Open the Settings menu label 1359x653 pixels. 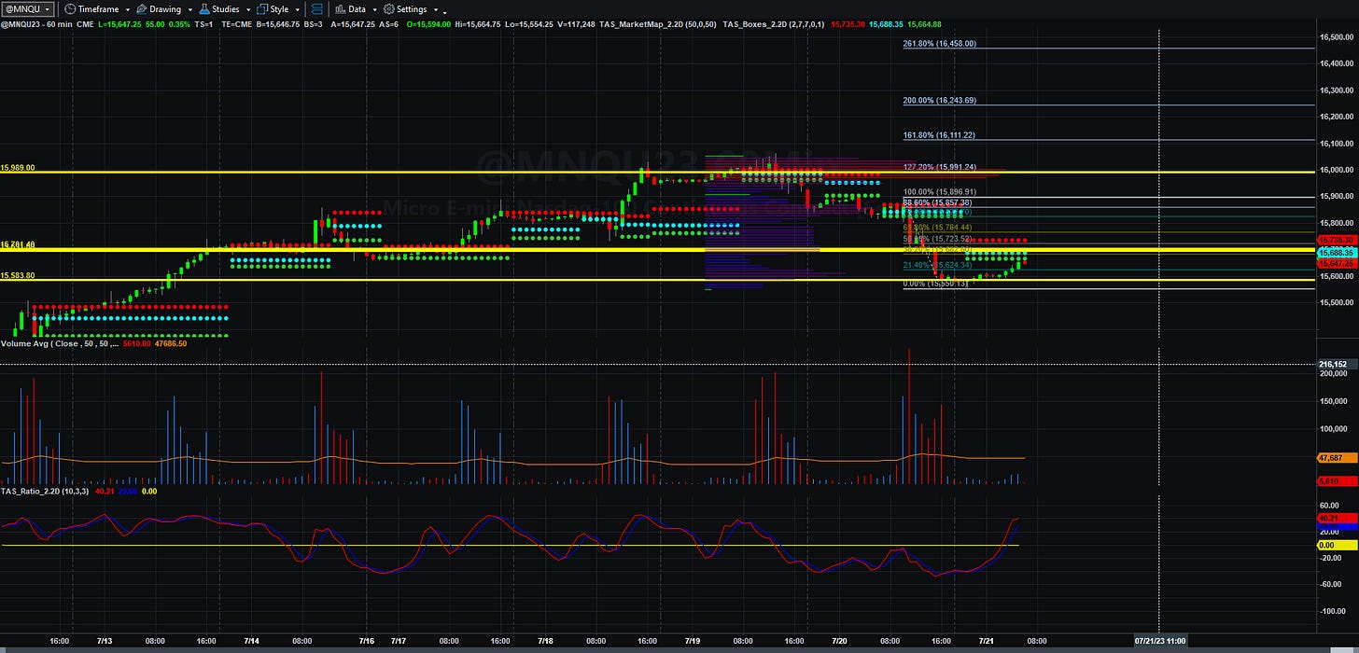pos(412,9)
